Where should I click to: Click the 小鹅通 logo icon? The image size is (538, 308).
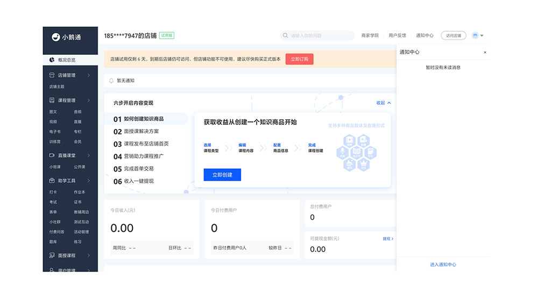[x=55, y=37]
